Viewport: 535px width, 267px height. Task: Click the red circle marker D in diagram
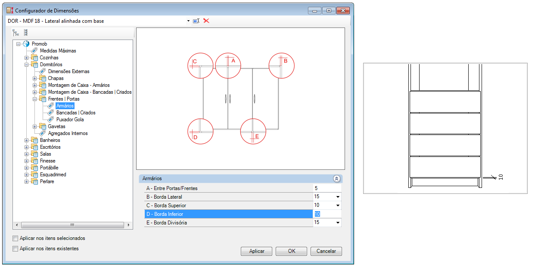tap(200, 131)
